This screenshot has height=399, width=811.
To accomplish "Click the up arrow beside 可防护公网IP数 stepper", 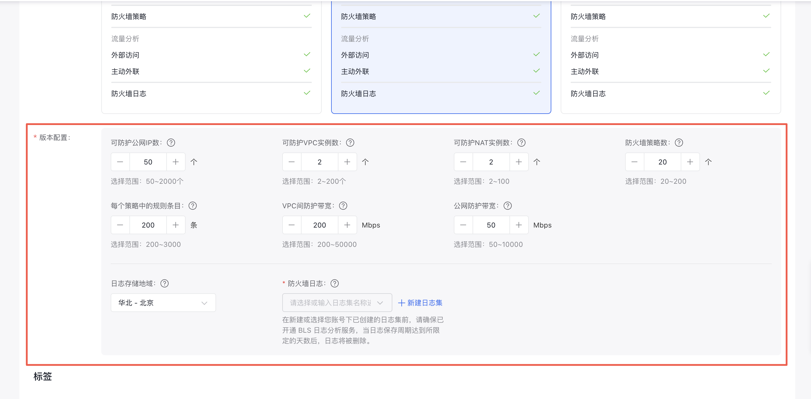I will coord(194,162).
